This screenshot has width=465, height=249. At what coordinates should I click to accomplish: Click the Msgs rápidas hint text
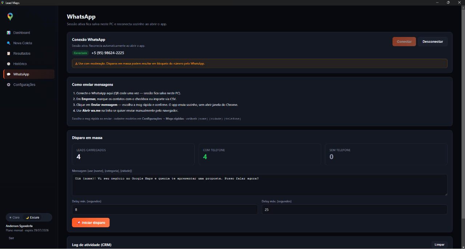[156, 119]
